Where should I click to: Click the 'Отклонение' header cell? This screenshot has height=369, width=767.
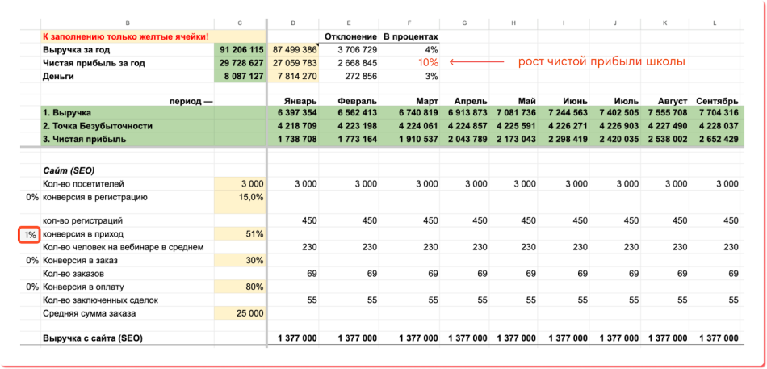(x=350, y=36)
